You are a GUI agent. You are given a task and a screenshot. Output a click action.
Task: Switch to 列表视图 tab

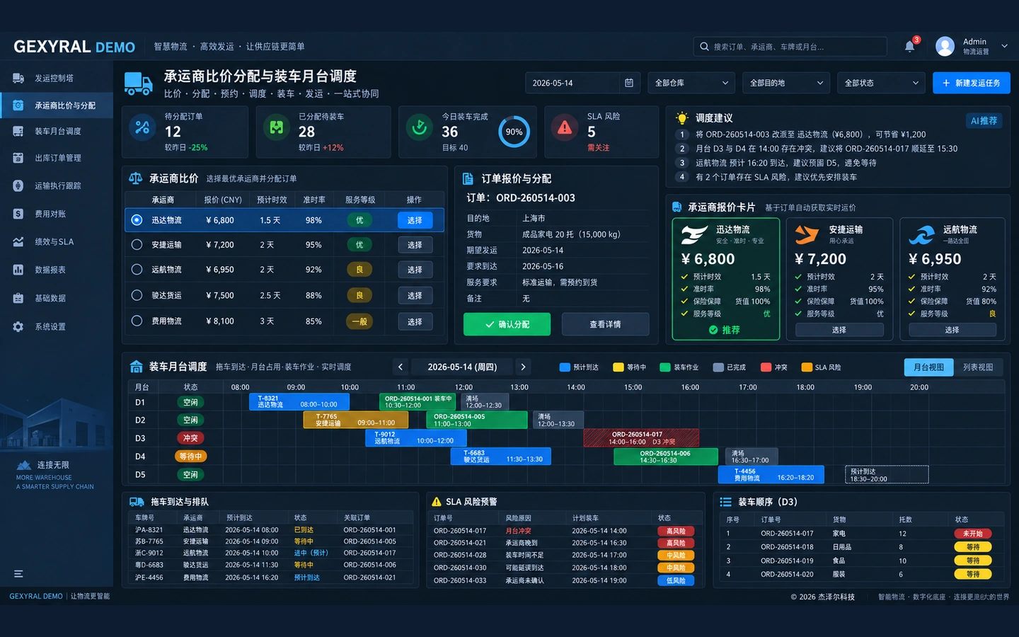tap(978, 367)
